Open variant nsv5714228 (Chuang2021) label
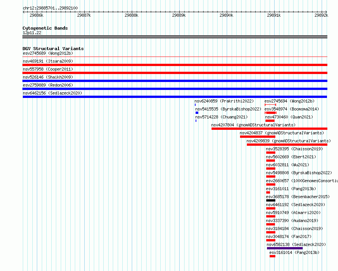 coord(221,117)
